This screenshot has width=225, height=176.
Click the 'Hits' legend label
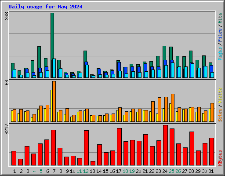(220, 18)
